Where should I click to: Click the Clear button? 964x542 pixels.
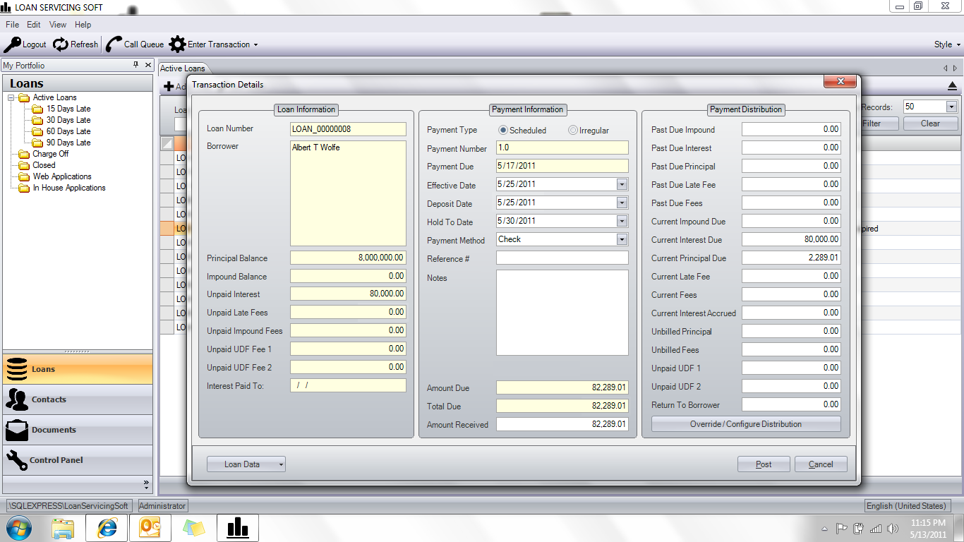[x=930, y=124]
